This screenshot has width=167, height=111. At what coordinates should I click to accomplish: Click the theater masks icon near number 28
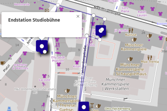149,36
